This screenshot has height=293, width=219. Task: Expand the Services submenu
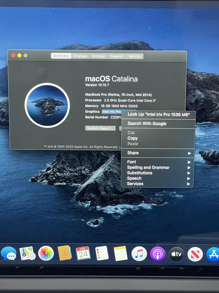coord(157,184)
